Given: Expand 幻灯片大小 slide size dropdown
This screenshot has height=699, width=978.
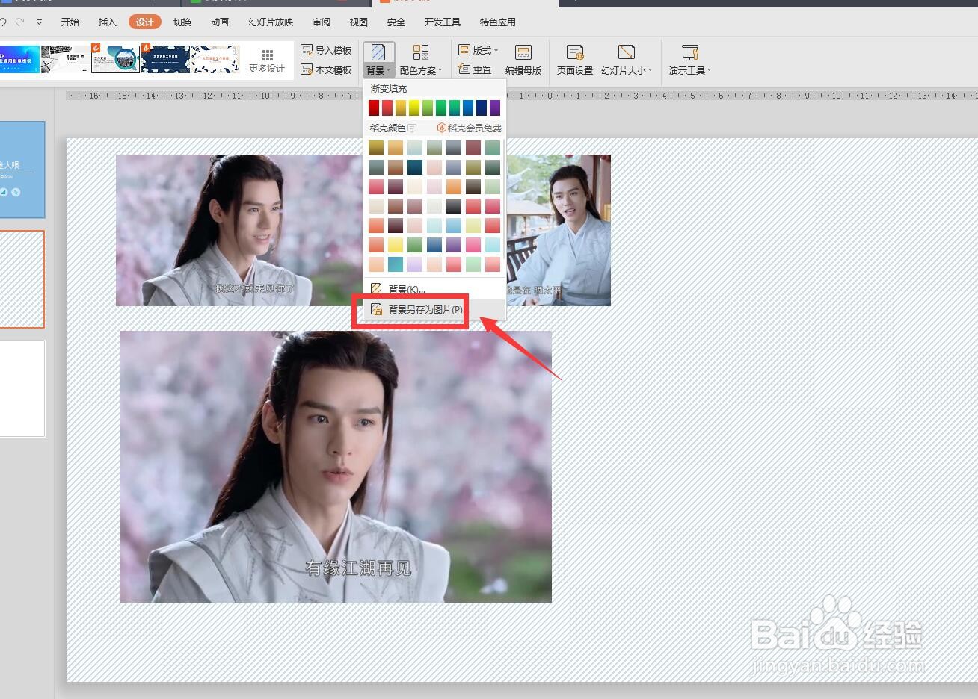Looking at the screenshot, I should click(627, 60).
